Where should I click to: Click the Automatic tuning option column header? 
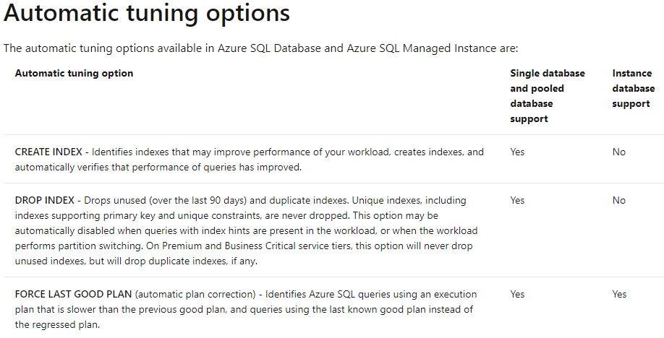(74, 73)
